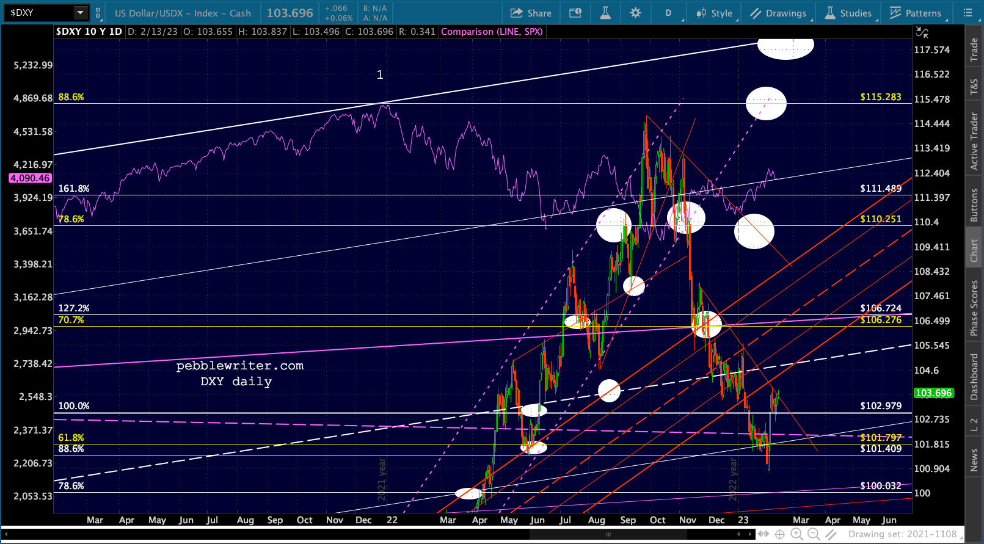Open the Active Trader side tab

point(974,140)
